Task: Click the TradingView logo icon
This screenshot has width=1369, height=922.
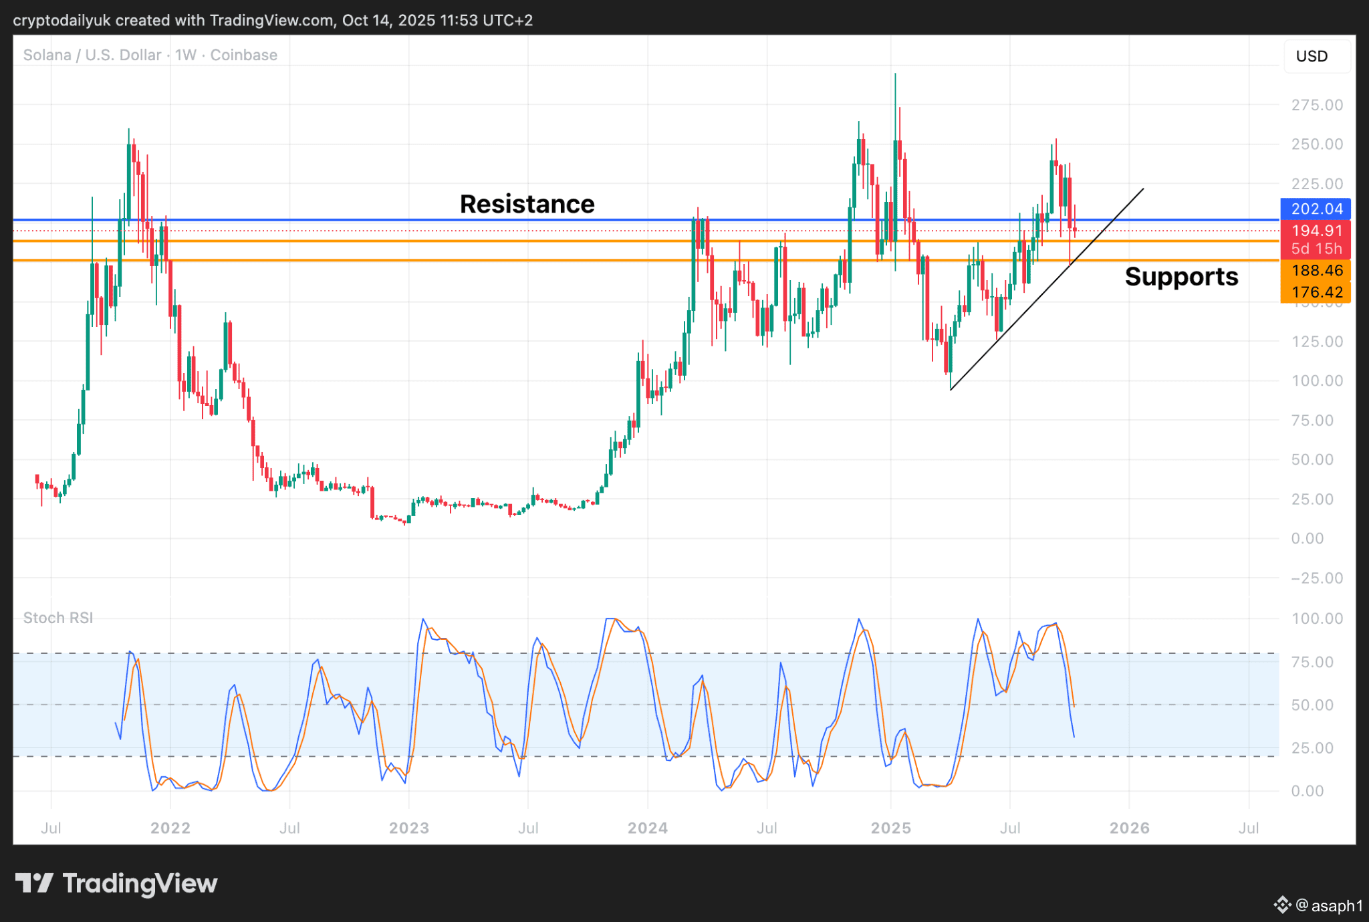Action: click(x=34, y=883)
